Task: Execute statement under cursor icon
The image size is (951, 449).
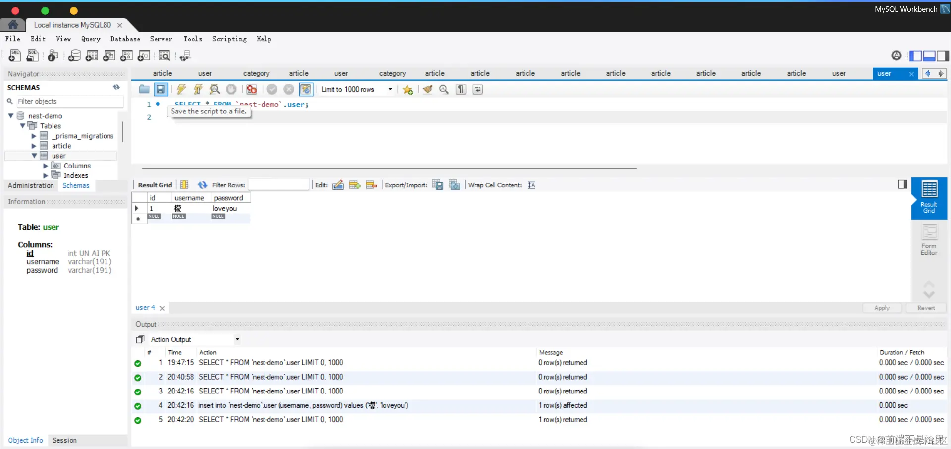Action: point(198,89)
